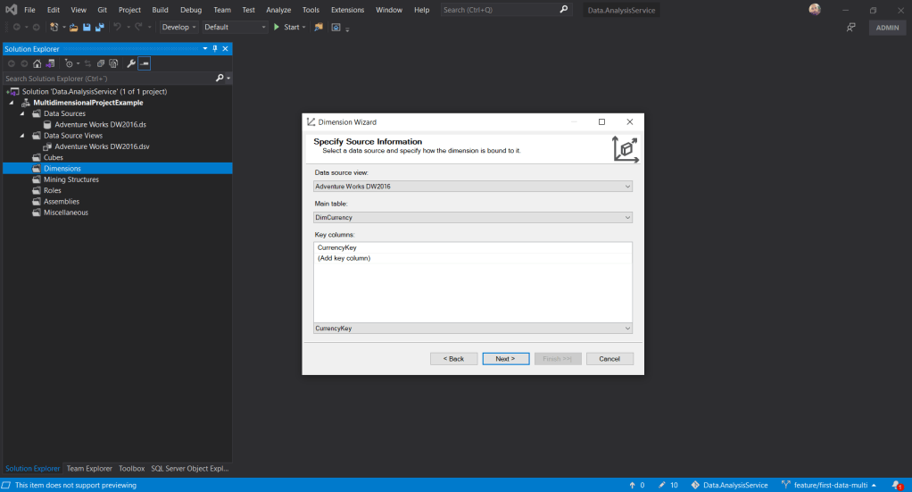912x492 pixels.
Task: Click the Cancel button in the wizard
Action: (609, 359)
